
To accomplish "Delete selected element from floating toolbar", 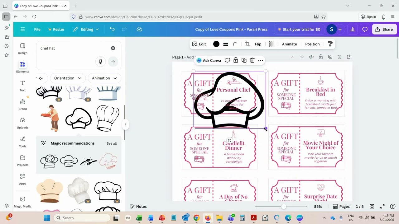I will (x=252, y=60).
